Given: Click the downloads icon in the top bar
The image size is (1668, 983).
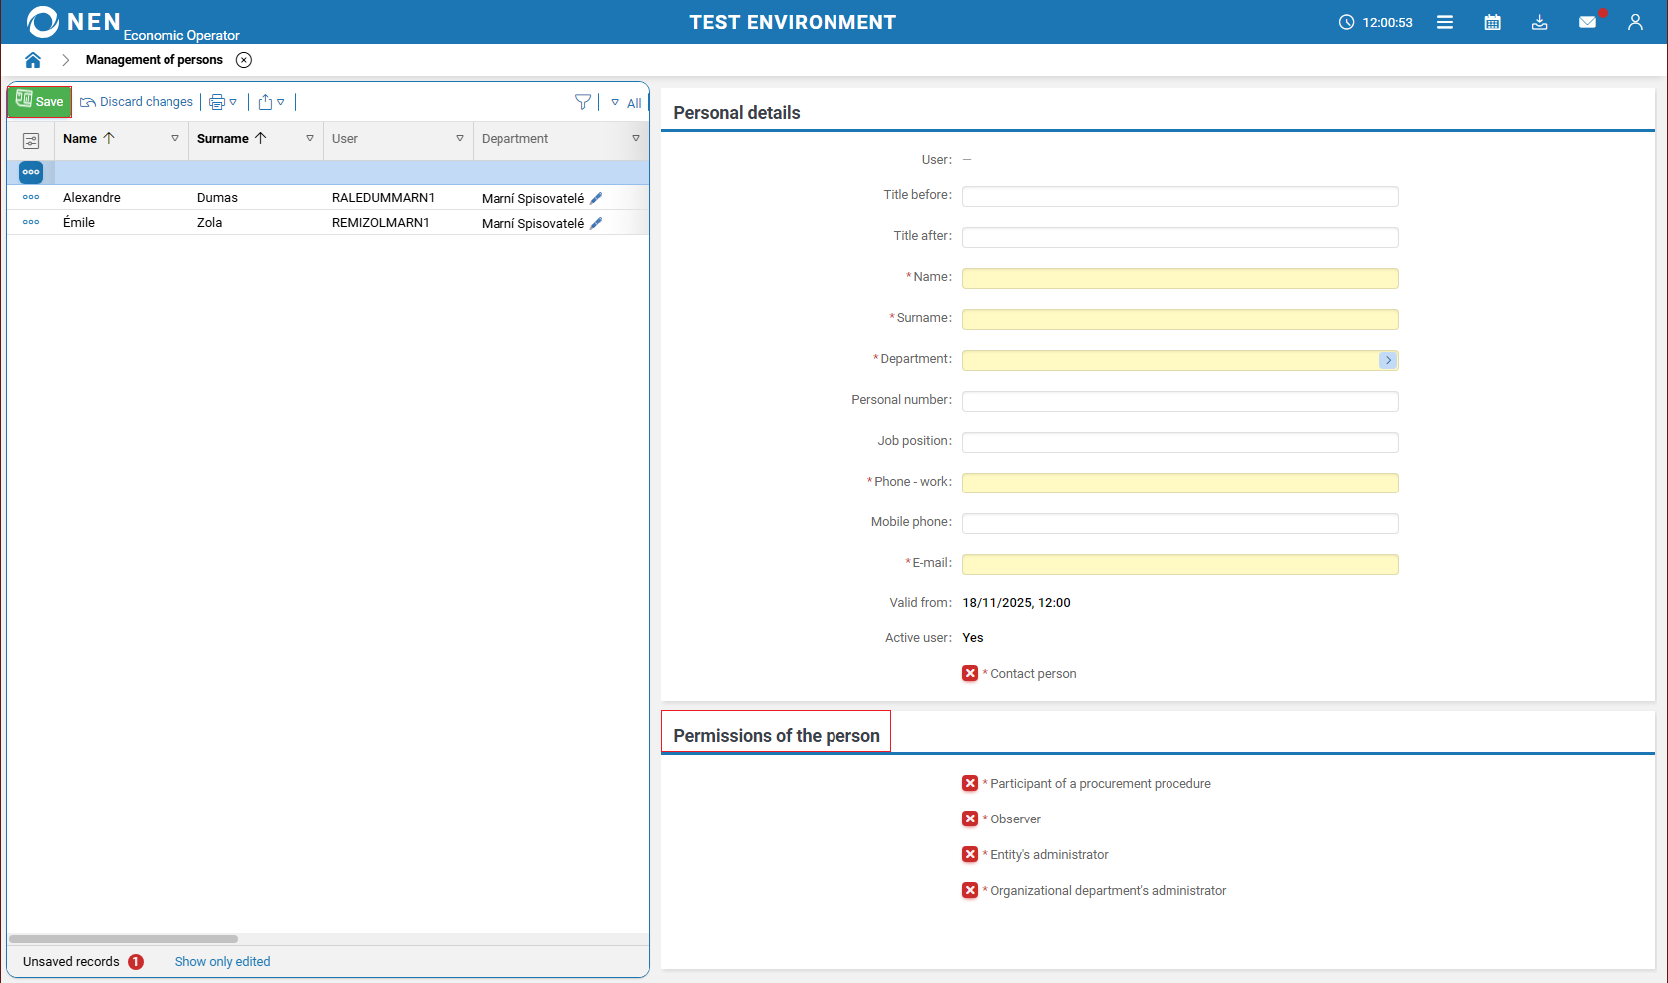Looking at the screenshot, I should 1539,21.
